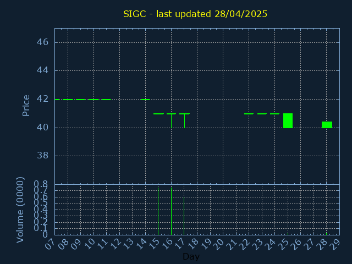
Task: Click the chart title 'SIGC - last updated 28/04/2025'
Action: pos(195,14)
